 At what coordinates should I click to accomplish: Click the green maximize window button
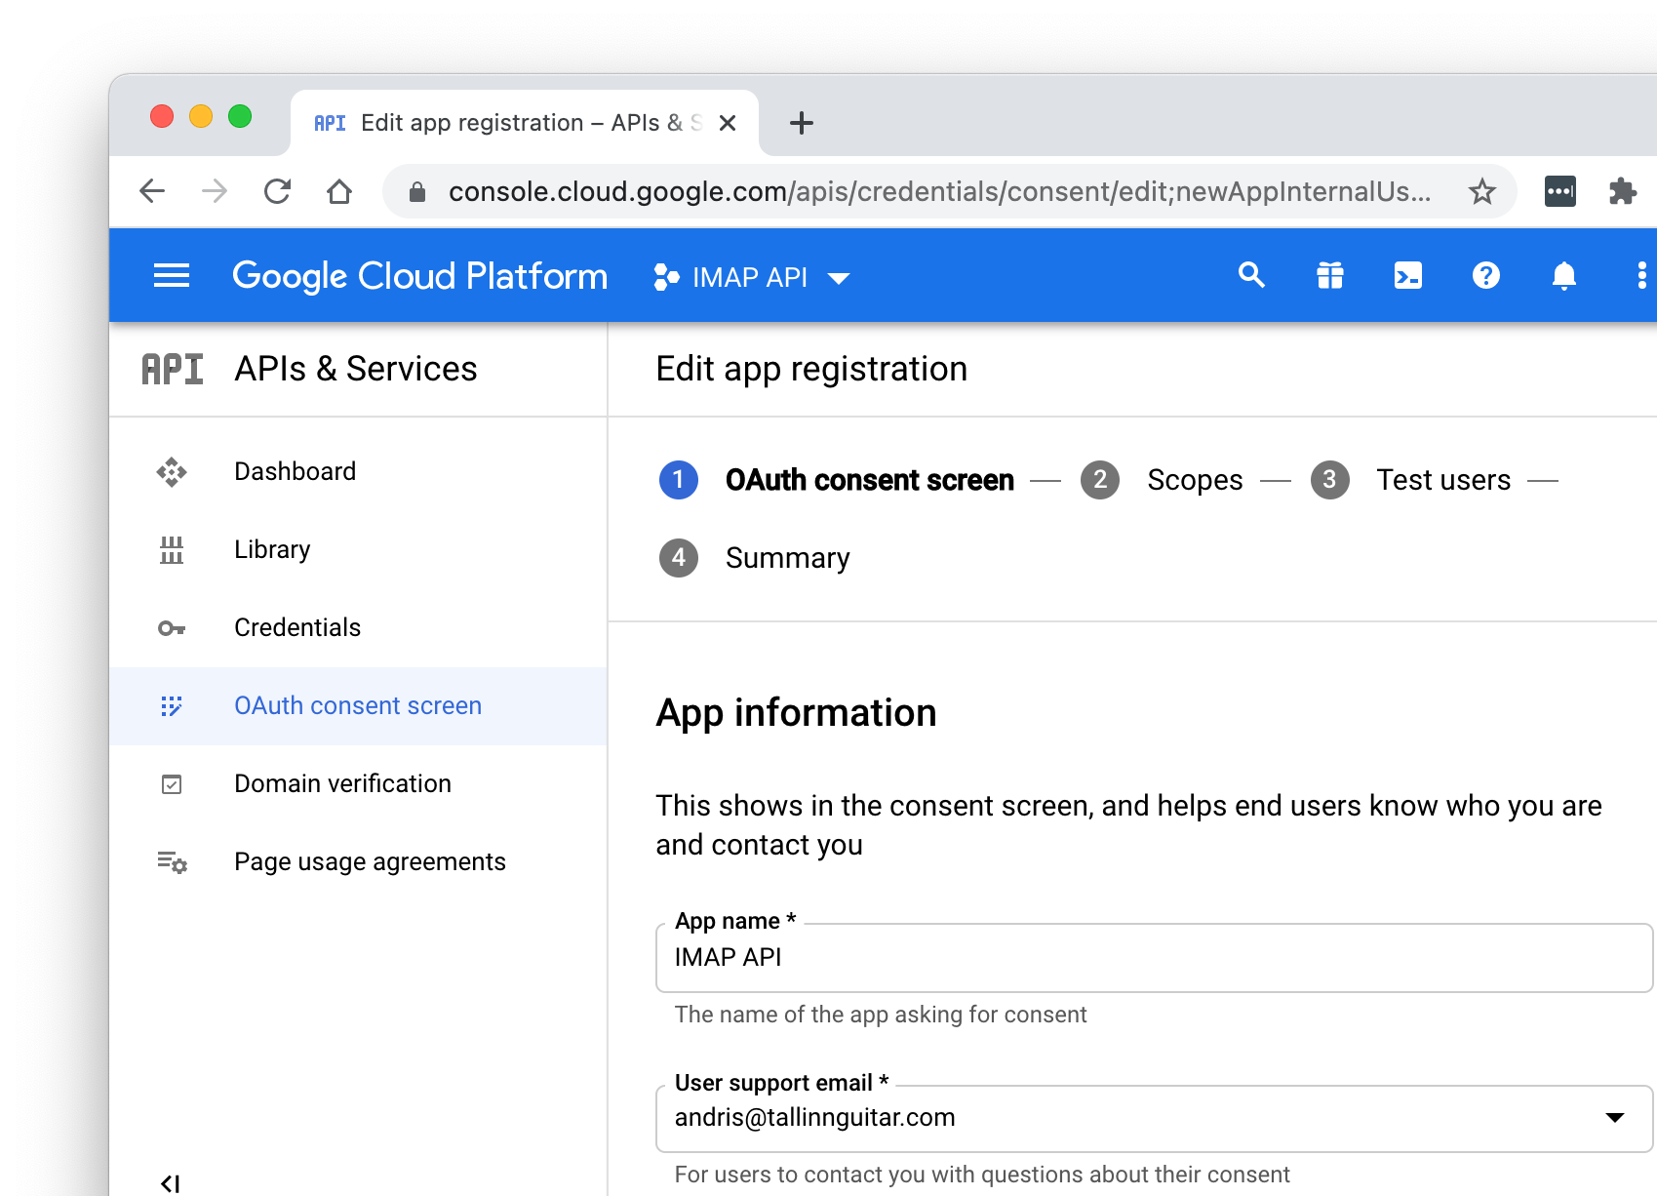tap(240, 116)
